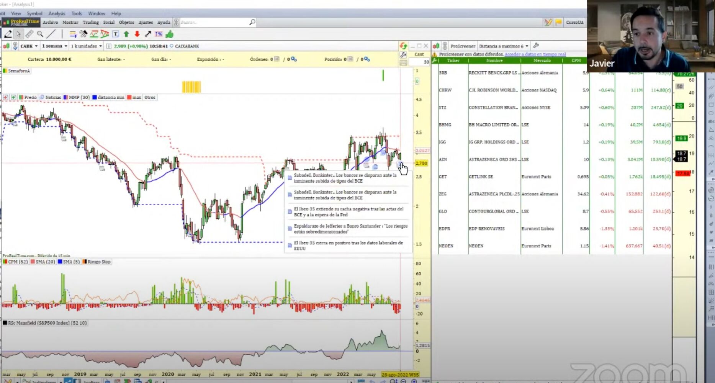Screen dimensions: 715x383
Task: Click the chart info icon beside price
Action: point(109,46)
